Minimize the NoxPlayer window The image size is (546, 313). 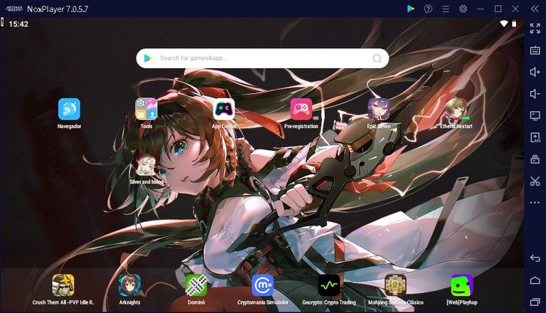481,9
